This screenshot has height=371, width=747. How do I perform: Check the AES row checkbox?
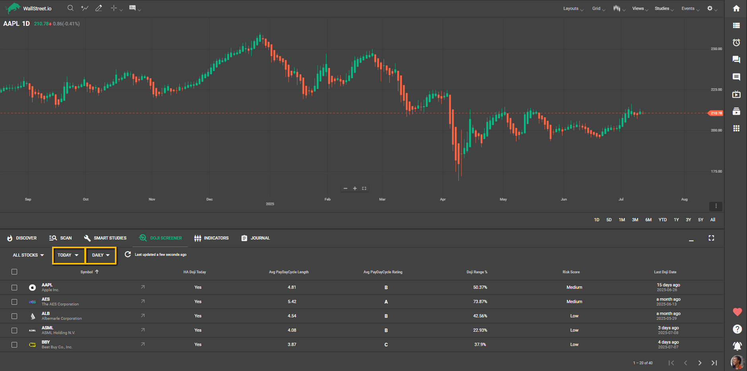[14, 301]
